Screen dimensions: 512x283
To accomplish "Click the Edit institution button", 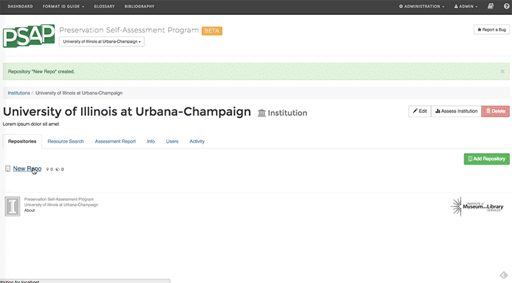I will 420,112.
